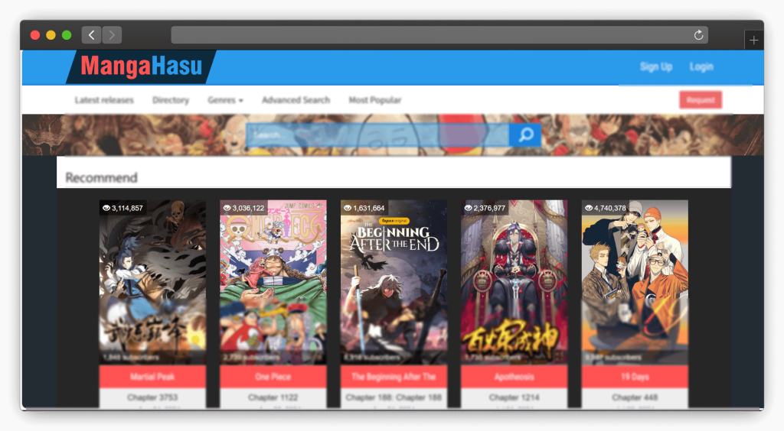Open Chapter 188 link

pos(394,397)
